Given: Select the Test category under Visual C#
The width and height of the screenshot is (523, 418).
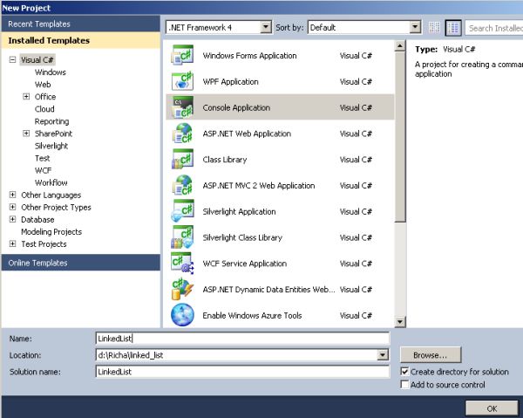Looking at the screenshot, I should click(43, 158).
